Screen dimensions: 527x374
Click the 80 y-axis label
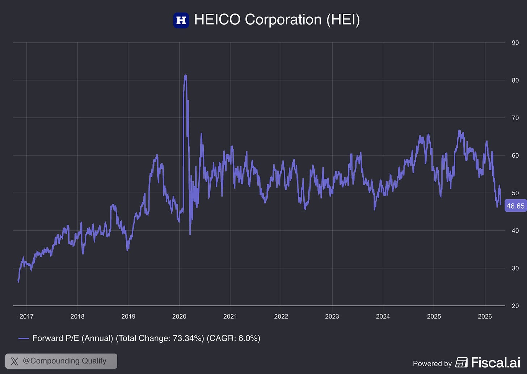pos(515,80)
